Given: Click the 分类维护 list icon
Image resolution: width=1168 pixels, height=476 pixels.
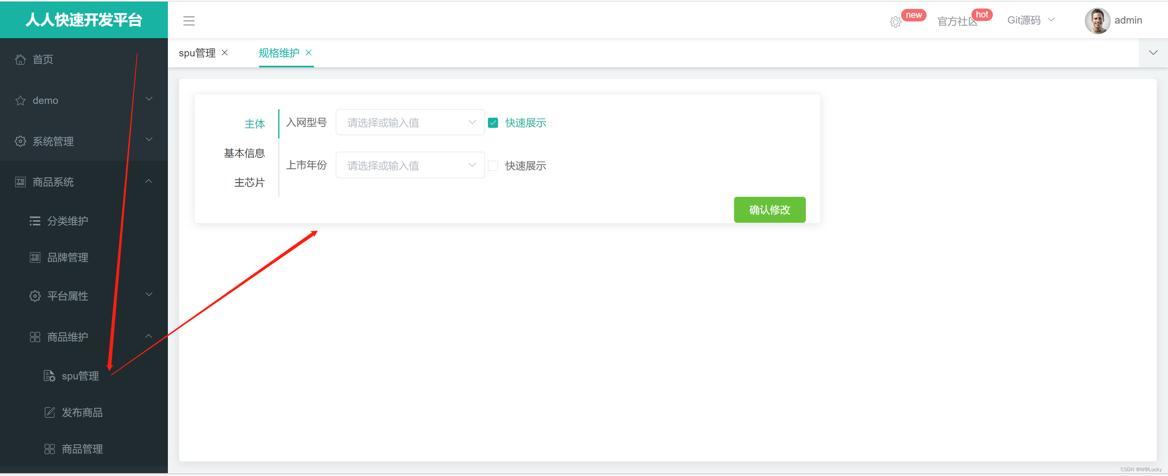Looking at the screenshot, I should coord(35,221).
